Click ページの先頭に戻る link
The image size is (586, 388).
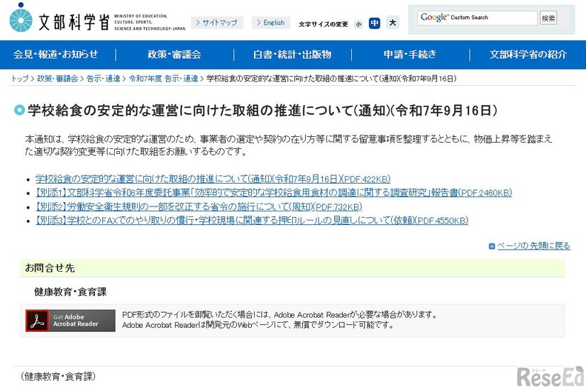(534, 245)
